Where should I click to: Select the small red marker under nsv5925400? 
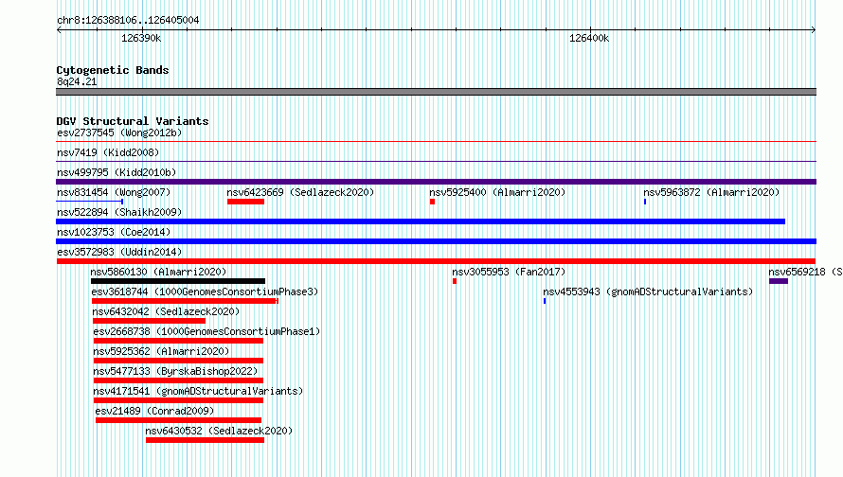[432, 202]
